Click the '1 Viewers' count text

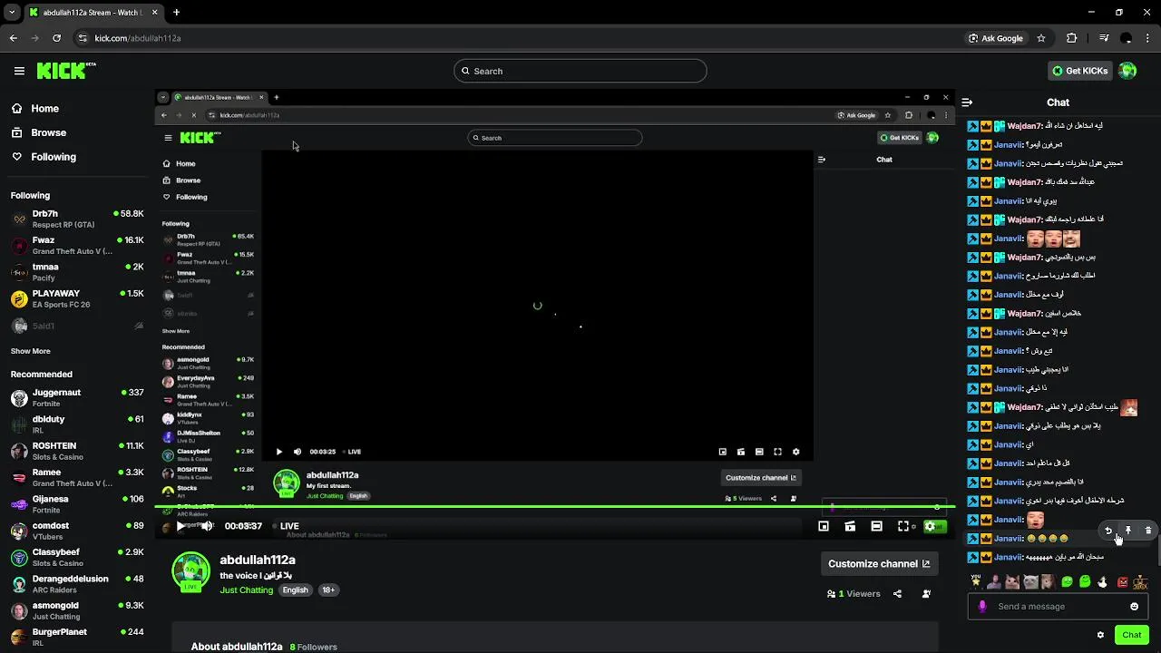click(859, 594)
